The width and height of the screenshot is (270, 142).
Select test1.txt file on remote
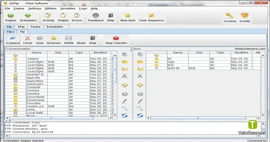(x=204, y=68)
